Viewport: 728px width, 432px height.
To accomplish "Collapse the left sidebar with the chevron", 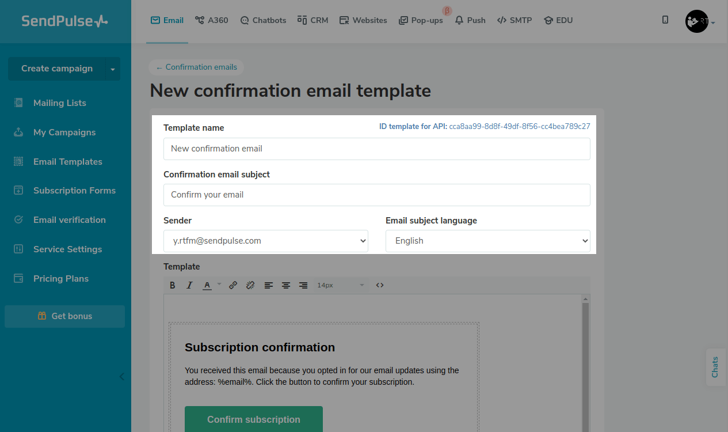I will click(121, 377).
